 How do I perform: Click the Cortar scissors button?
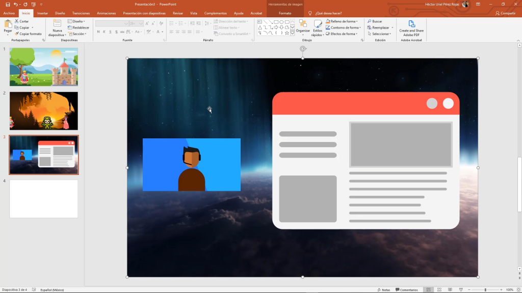point(21,21)
